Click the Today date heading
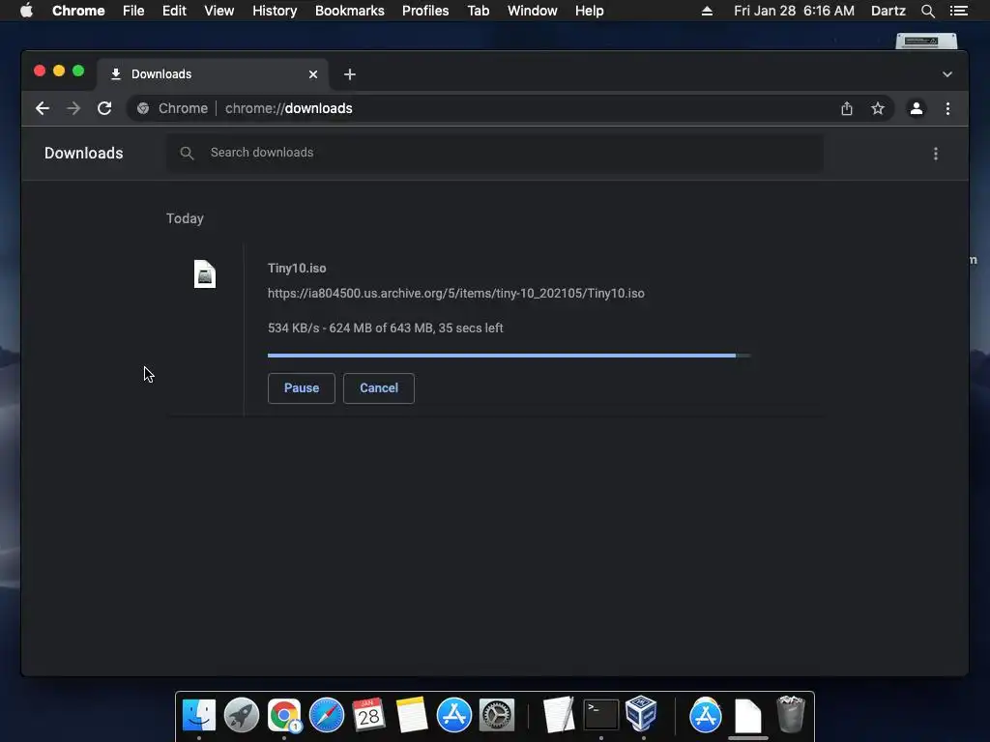 pos(185,218)
